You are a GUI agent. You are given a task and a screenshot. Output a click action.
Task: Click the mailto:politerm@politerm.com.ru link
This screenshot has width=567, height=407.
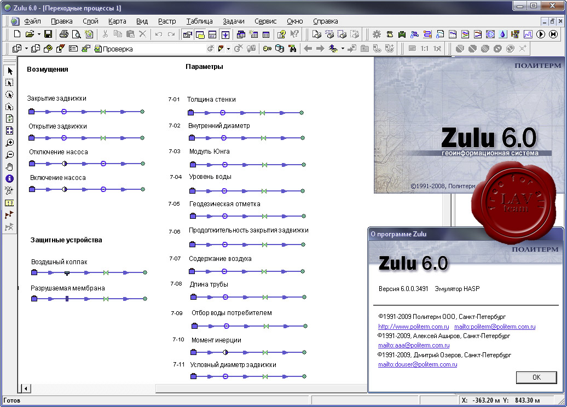tap(495, 327)
